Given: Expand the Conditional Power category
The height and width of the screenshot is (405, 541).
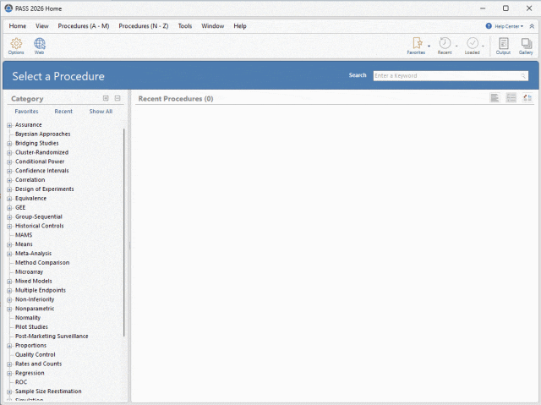Looking at the screenshot, I should coord(9,161).
